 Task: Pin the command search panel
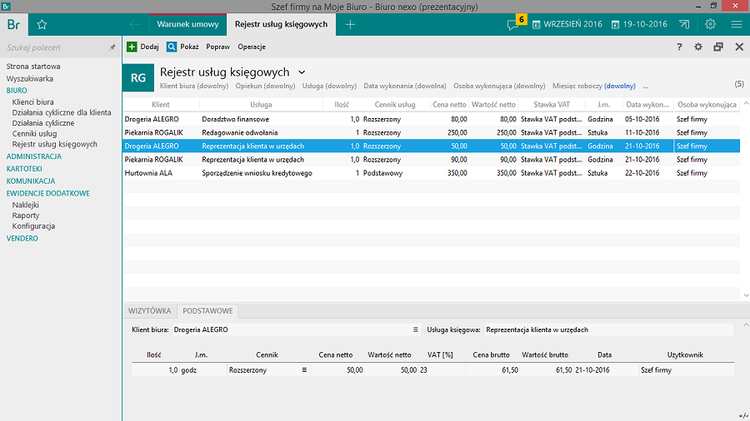point(112,48)
